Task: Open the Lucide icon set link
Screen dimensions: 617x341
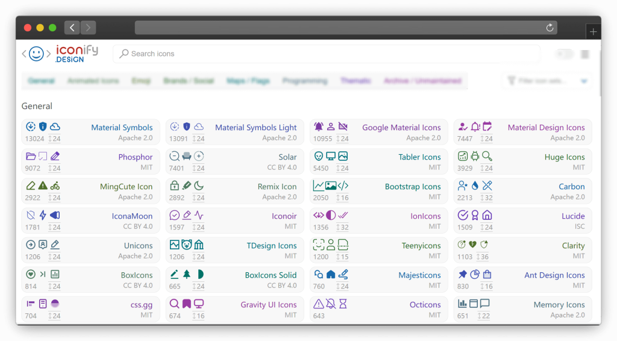Action: (572, 216)
